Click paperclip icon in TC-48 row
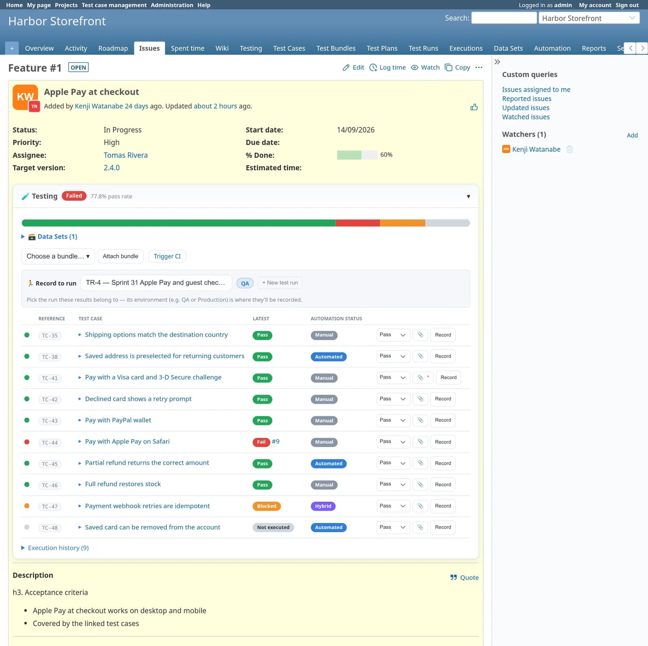648x646 pixels. pyautogui.click(x=420, y=527)
